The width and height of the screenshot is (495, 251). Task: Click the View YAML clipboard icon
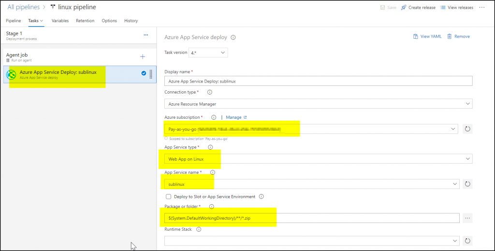pyautogui.click(x=415, y=37)
